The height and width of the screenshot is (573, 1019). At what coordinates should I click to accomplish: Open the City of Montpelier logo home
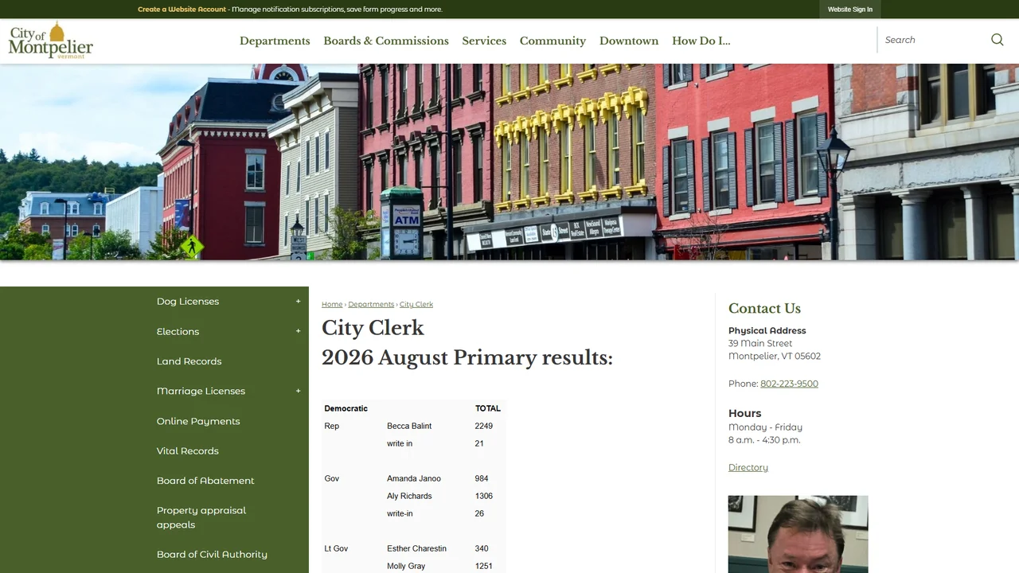tap(51, 41)
